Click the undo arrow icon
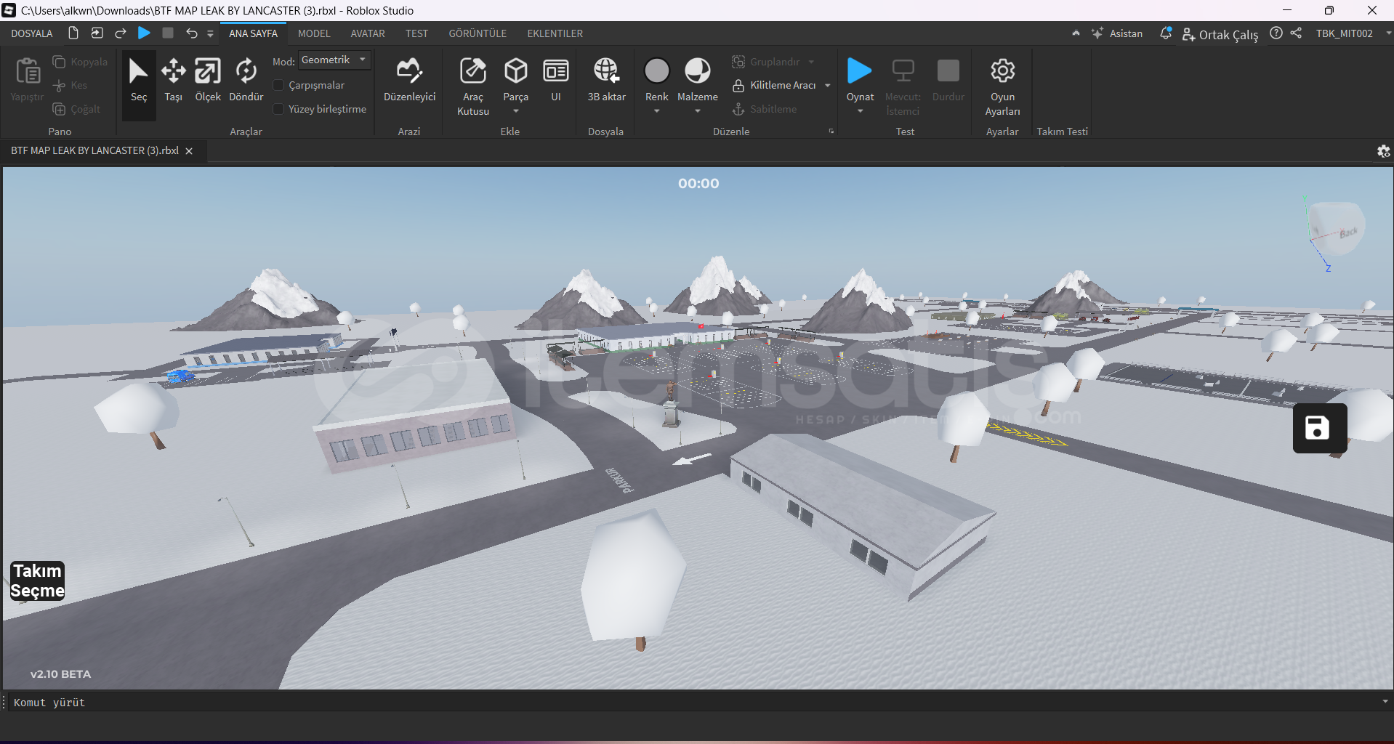 coord(191,33)
